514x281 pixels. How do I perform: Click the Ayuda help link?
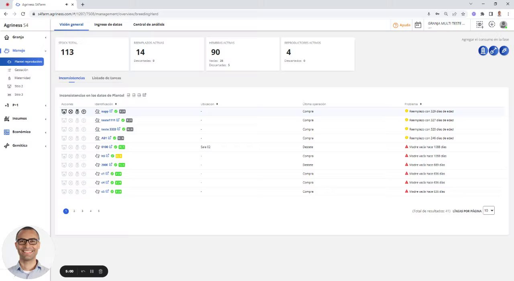coord(402,25)
